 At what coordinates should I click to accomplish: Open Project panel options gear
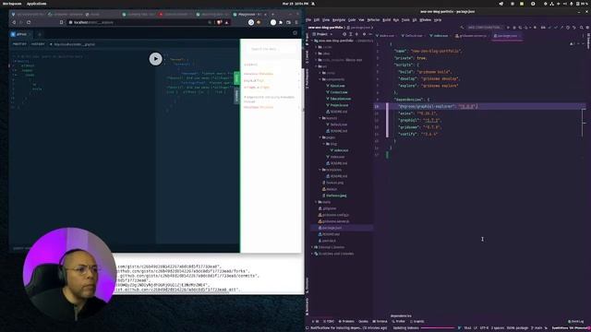(364, 34)
